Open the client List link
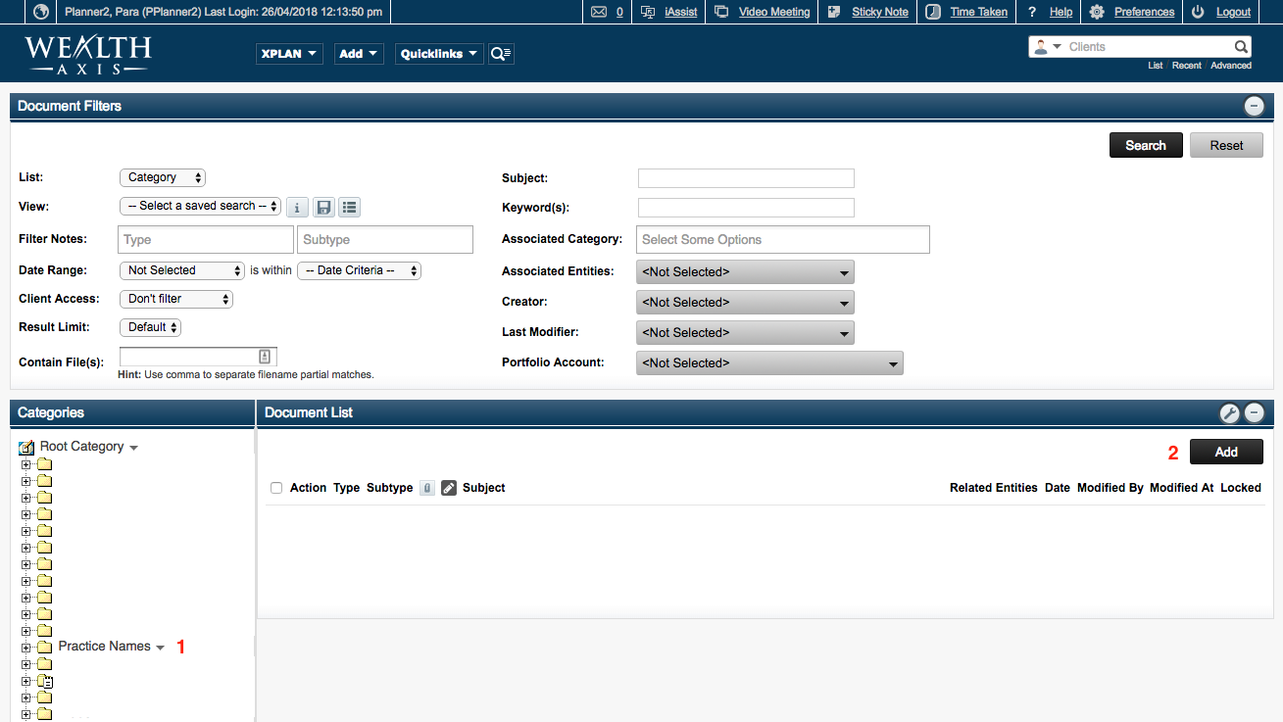The height and width of the screenshot is (722, 1283). point(1155,66)
